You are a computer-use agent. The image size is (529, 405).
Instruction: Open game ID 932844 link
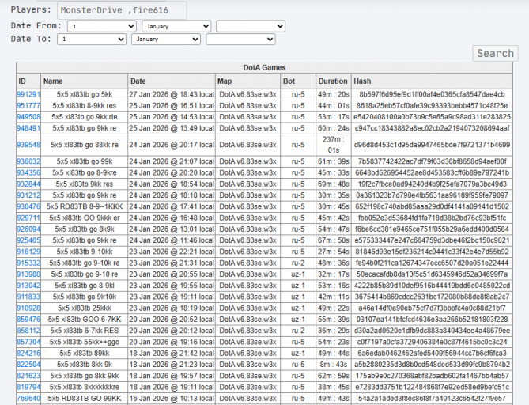pyautogui.click(x=28, y=184)
